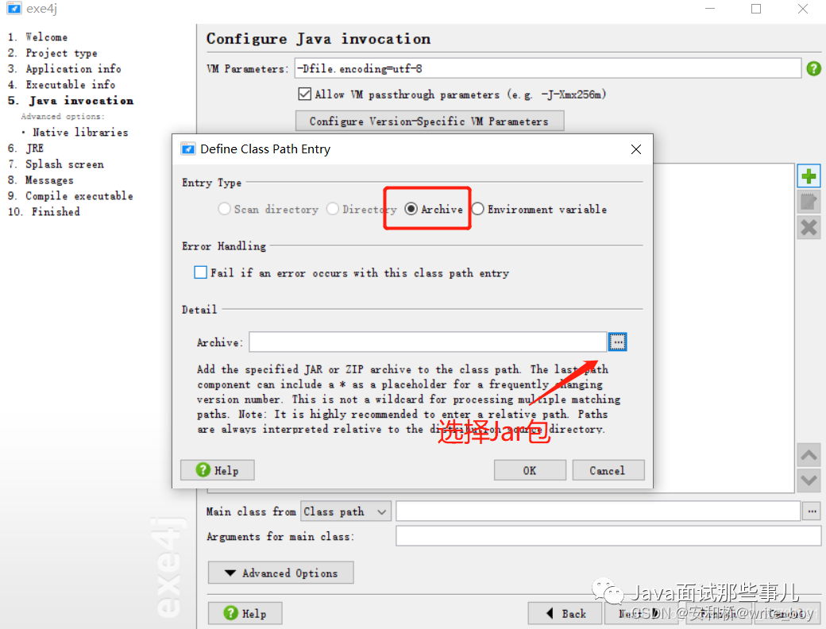Click Cancel in the class path dialog
The image size is (826, 629).
tap(608, 470)
